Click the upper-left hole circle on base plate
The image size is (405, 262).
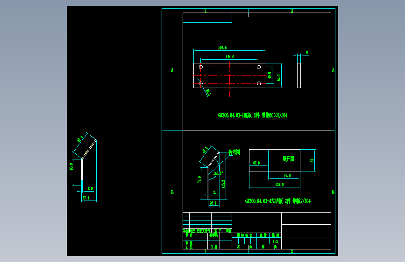[x=201, y=67]
